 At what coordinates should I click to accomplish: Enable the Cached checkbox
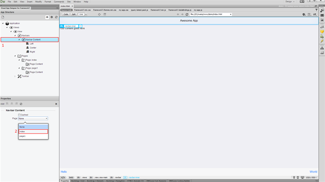(x=19, y=115)
